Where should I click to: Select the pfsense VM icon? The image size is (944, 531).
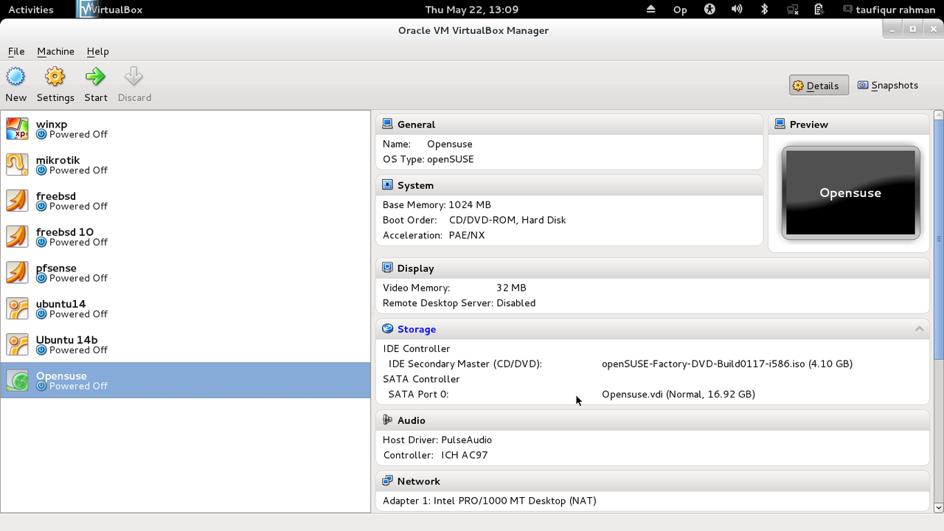click(17, 272)
